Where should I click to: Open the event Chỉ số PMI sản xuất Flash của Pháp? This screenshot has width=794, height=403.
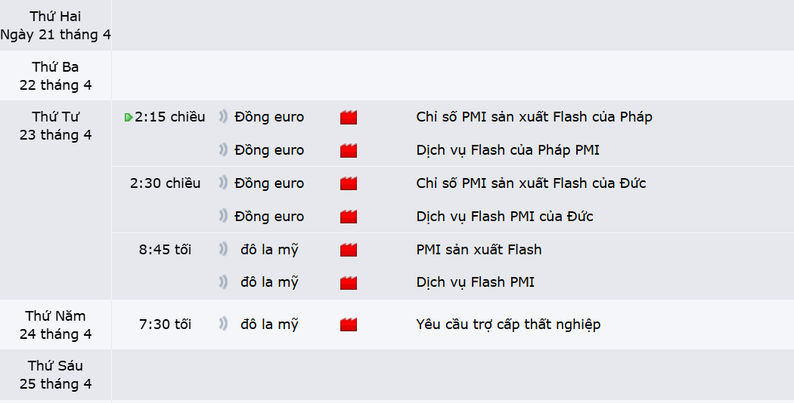point(534,117)
